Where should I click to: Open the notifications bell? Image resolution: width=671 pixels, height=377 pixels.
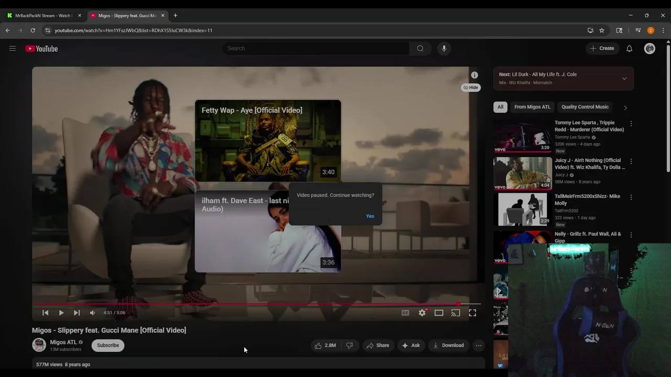coord(629,48)
